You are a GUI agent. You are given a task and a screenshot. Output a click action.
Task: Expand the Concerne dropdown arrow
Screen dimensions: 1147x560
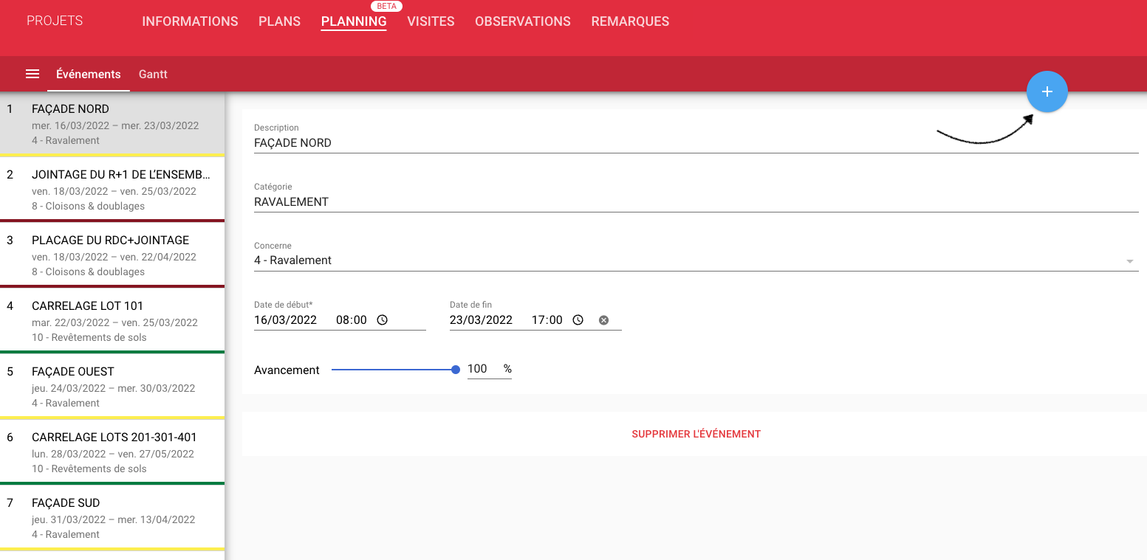click(x=1129, y=261)
